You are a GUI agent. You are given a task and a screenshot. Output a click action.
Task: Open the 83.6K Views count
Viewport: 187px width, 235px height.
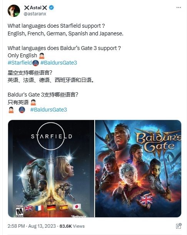coord(72,226)
